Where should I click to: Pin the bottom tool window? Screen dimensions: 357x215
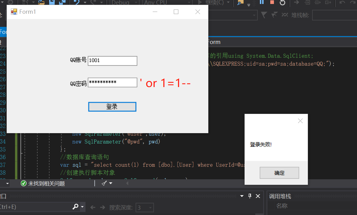point(250,196)
